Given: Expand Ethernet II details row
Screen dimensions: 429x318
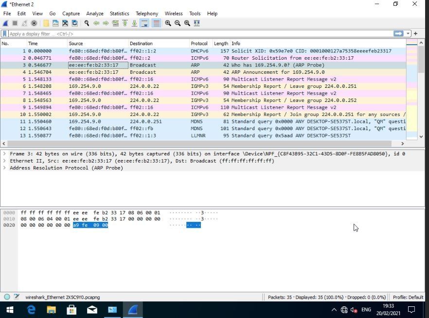Looking at the screenshot, I should 4,161.
